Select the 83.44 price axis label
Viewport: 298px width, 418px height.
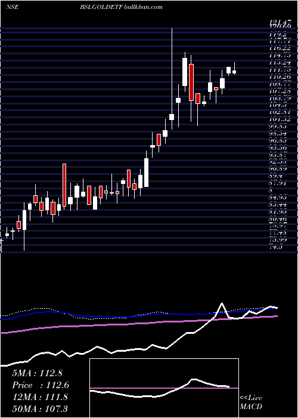279,204
